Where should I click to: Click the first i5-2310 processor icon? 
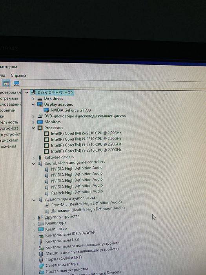tap(46, 134)
